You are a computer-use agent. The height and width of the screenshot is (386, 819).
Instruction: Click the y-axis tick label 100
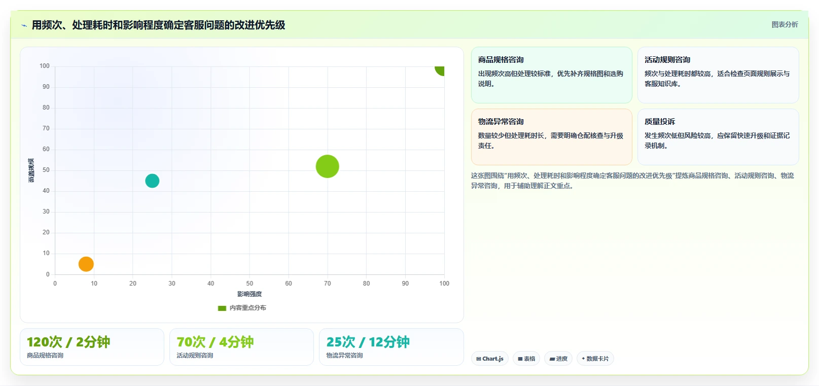coord(45,66)
